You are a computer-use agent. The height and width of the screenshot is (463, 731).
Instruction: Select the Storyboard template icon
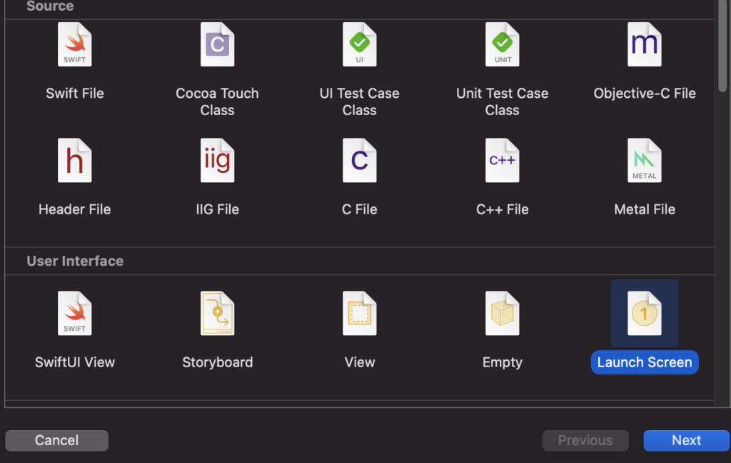click(217, 313)
